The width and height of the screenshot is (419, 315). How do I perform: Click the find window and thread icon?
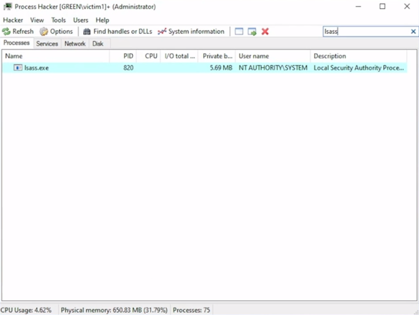pos(252,32)
